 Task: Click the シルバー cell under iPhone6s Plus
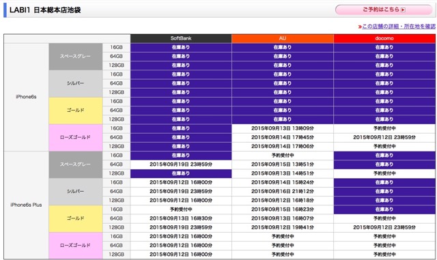tap(76, 192)
